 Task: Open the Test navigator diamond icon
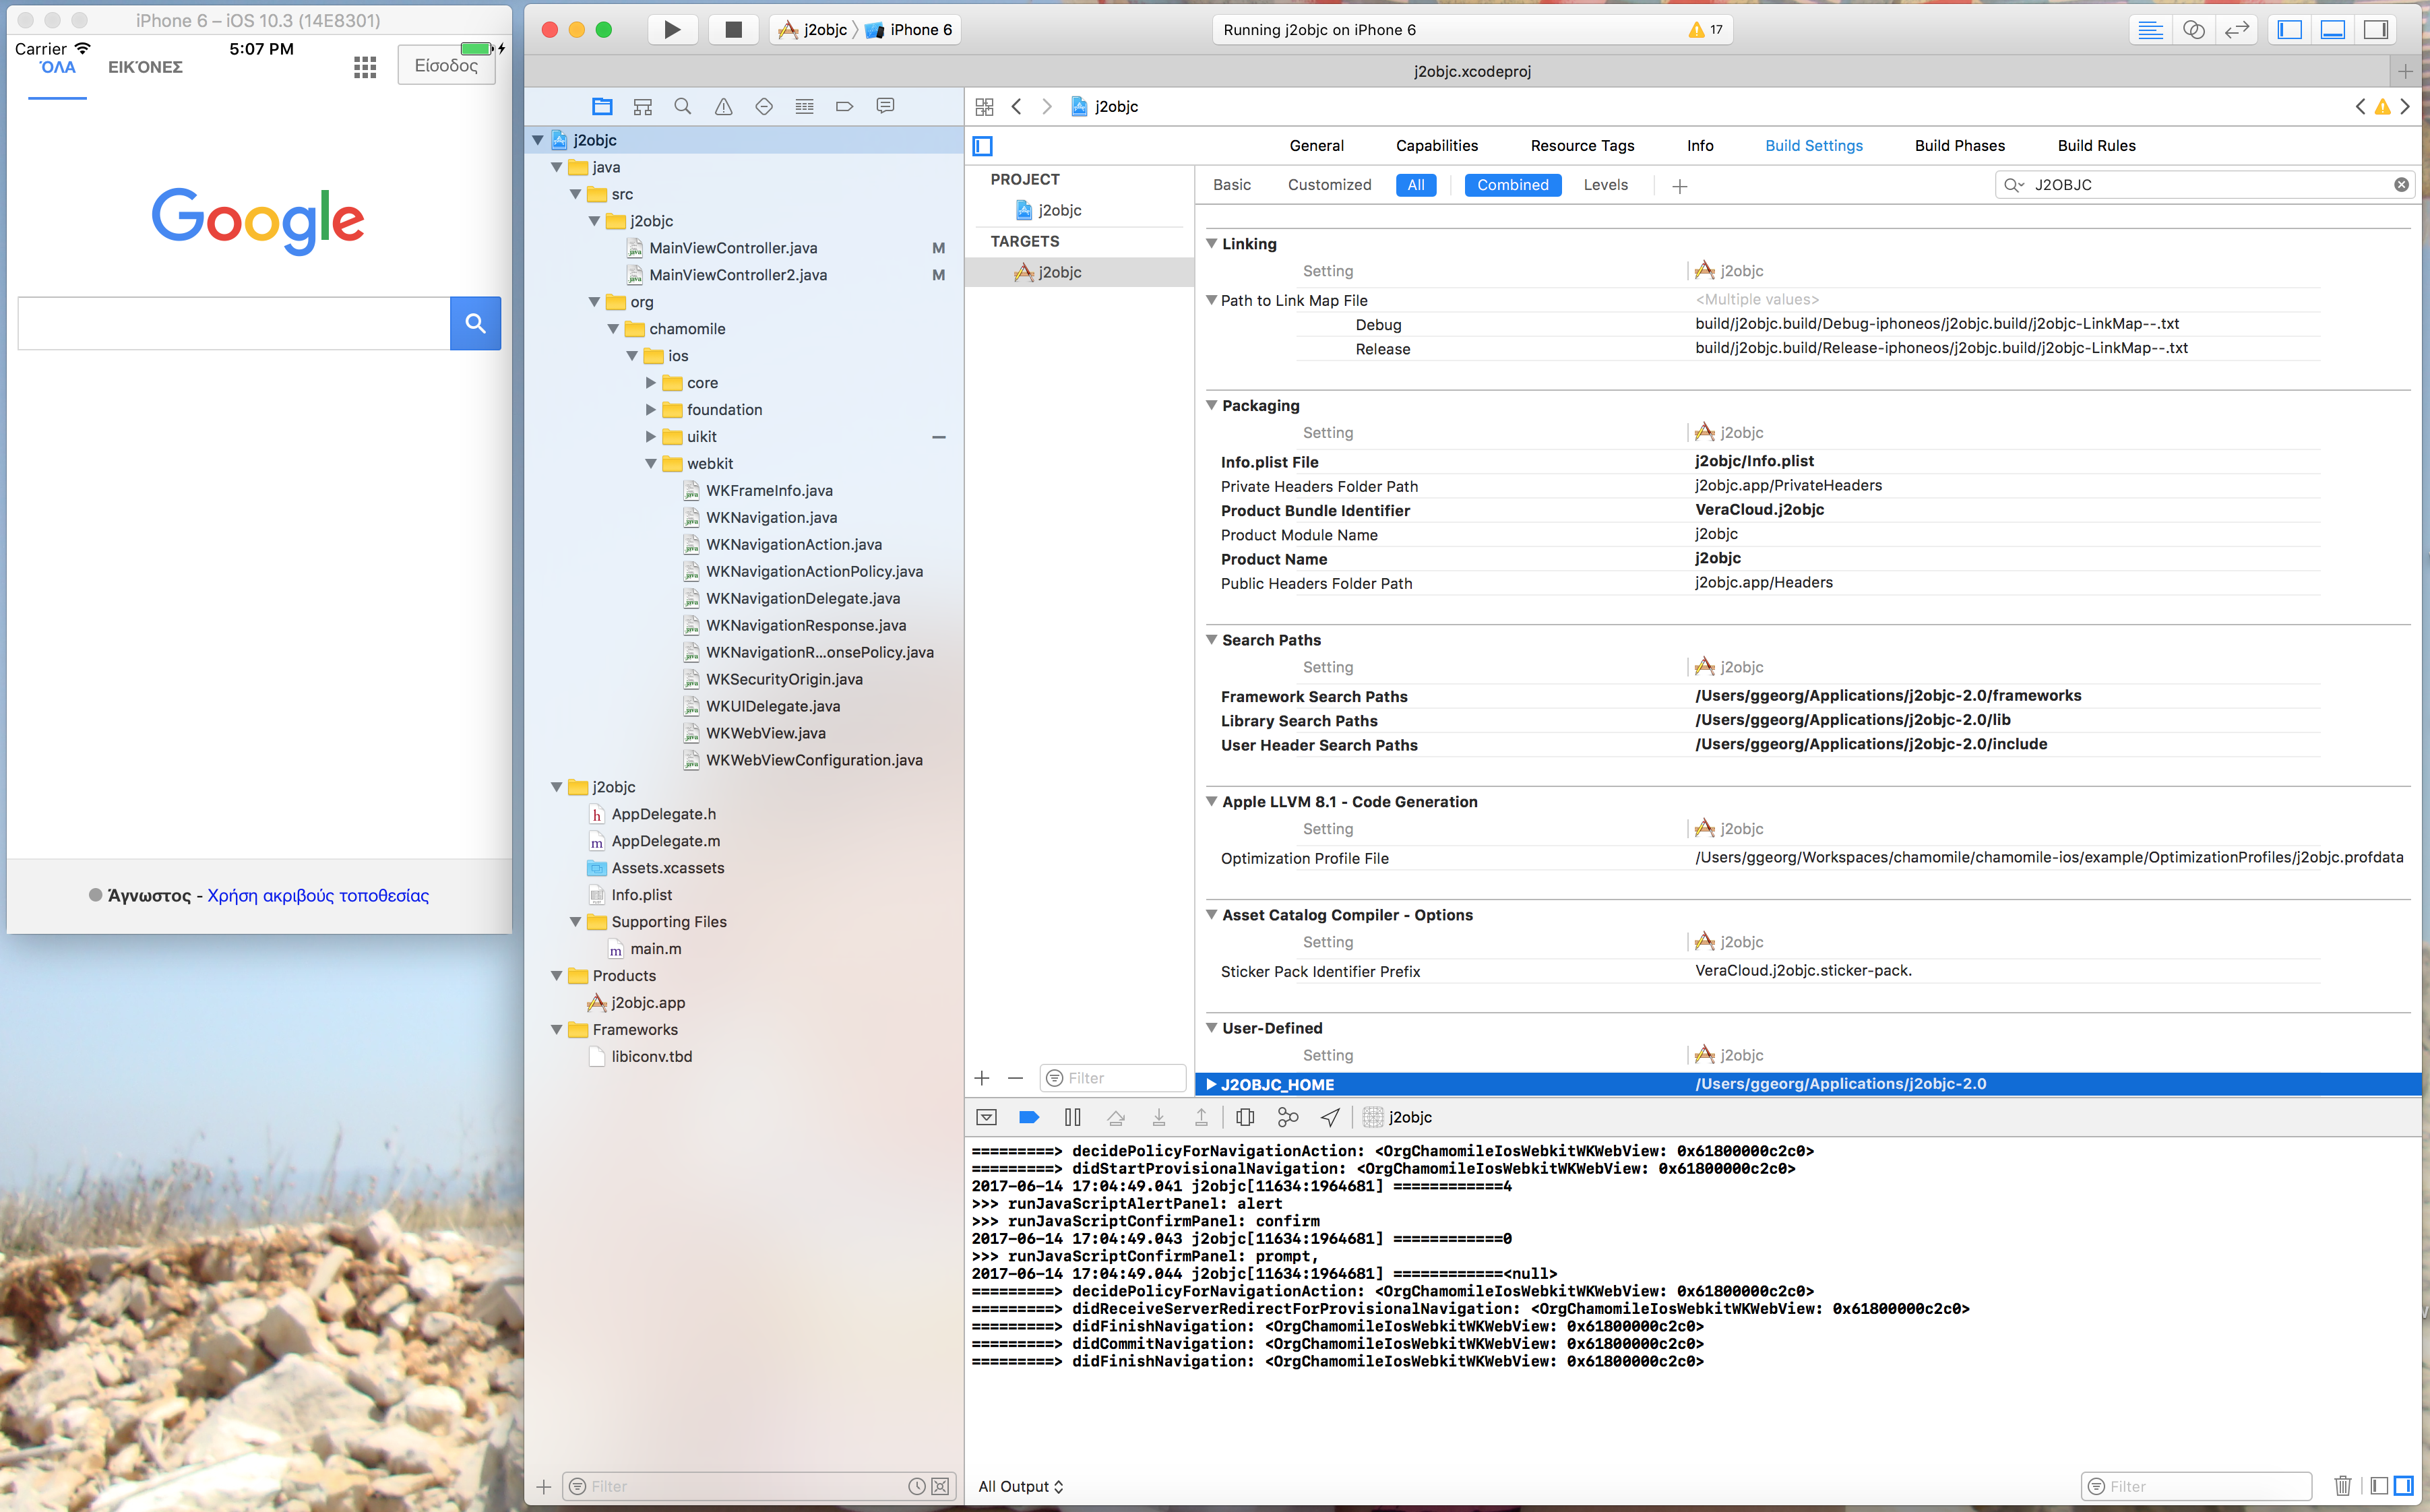click(764, 106)
